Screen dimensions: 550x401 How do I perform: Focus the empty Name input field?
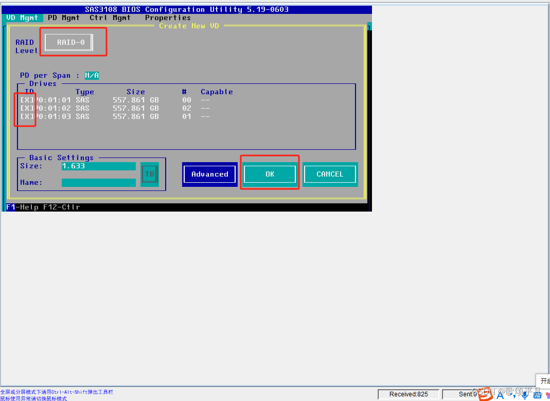point(99,183)
